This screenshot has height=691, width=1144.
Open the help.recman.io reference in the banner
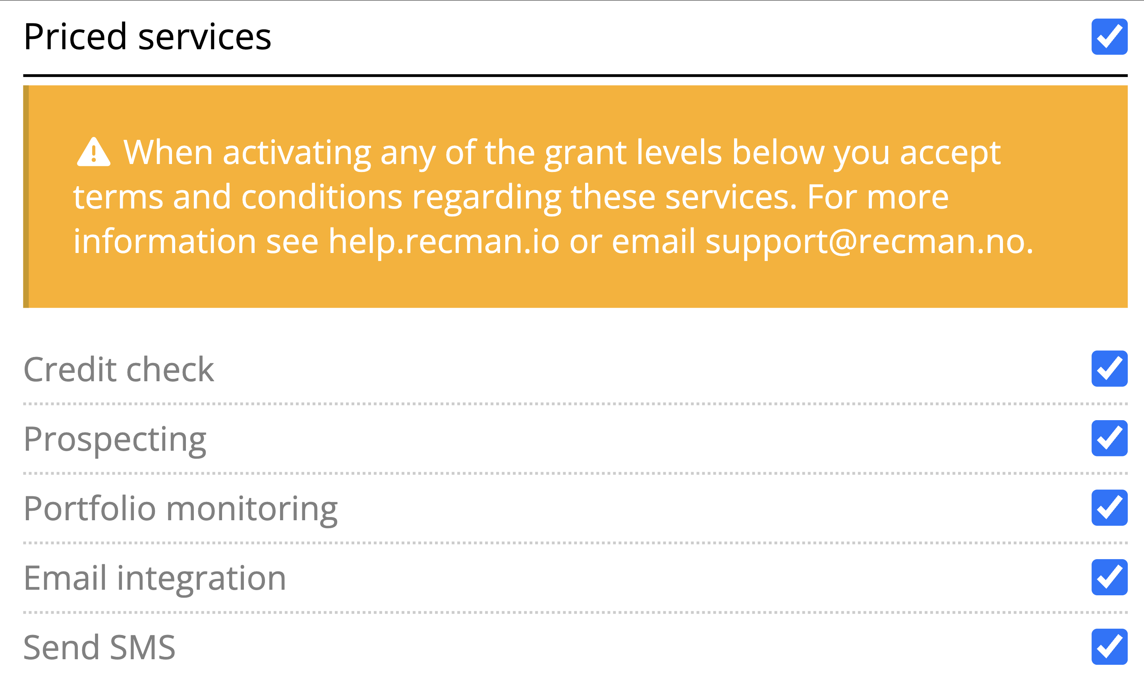point(444,241)
